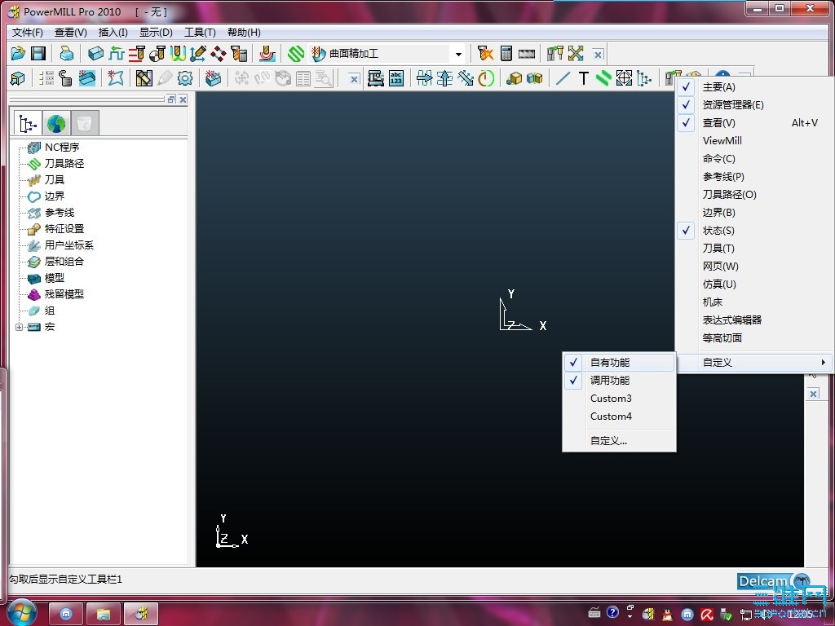Open rapid move heights icon
This screenshot has height=626, width=835.
[116, 53]
